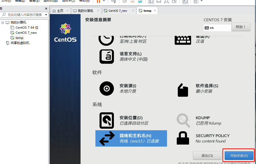
Task: Open dropdown arrow next to pause button
Action: click(x=104, y=1)
